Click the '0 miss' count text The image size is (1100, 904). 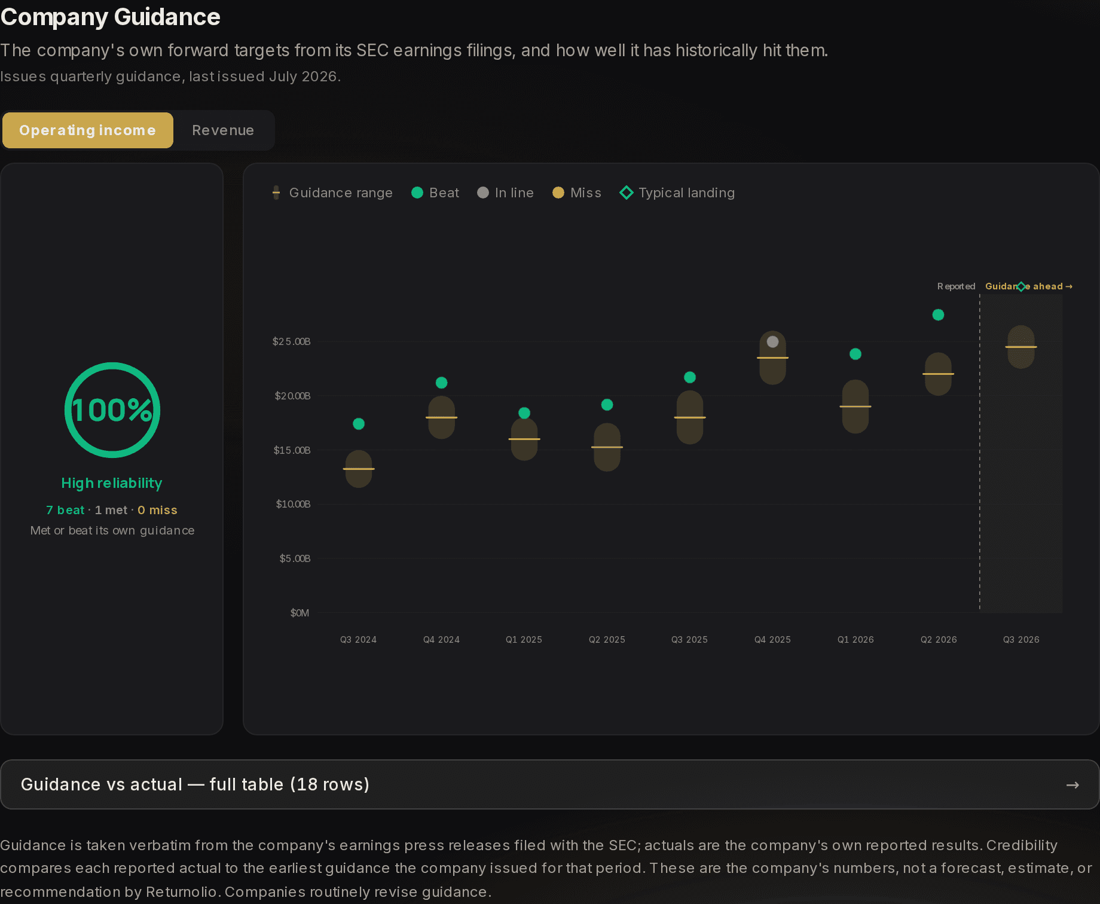click(x=158, y=510)
